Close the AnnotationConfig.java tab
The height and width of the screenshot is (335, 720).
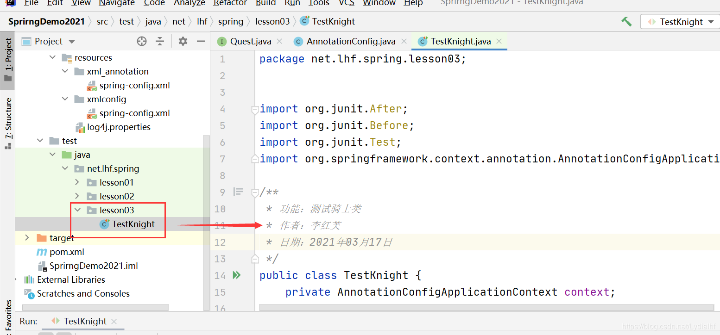click(404, 41)
